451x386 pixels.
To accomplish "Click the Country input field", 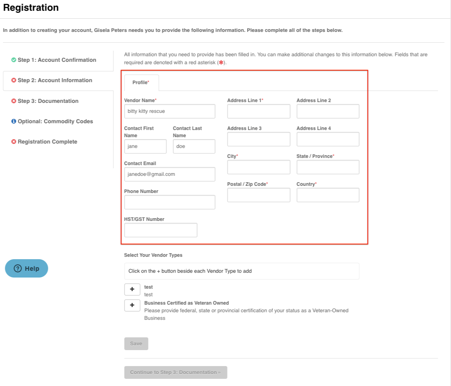I will click(328, 195).
